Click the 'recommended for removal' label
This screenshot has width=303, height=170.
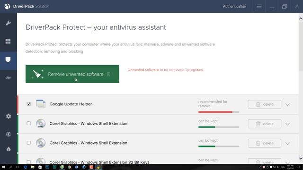tap(213, 104)
